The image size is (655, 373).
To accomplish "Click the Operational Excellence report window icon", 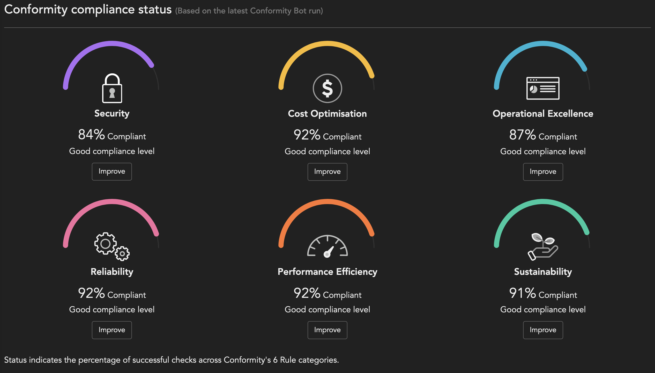I will coord(543,88).
